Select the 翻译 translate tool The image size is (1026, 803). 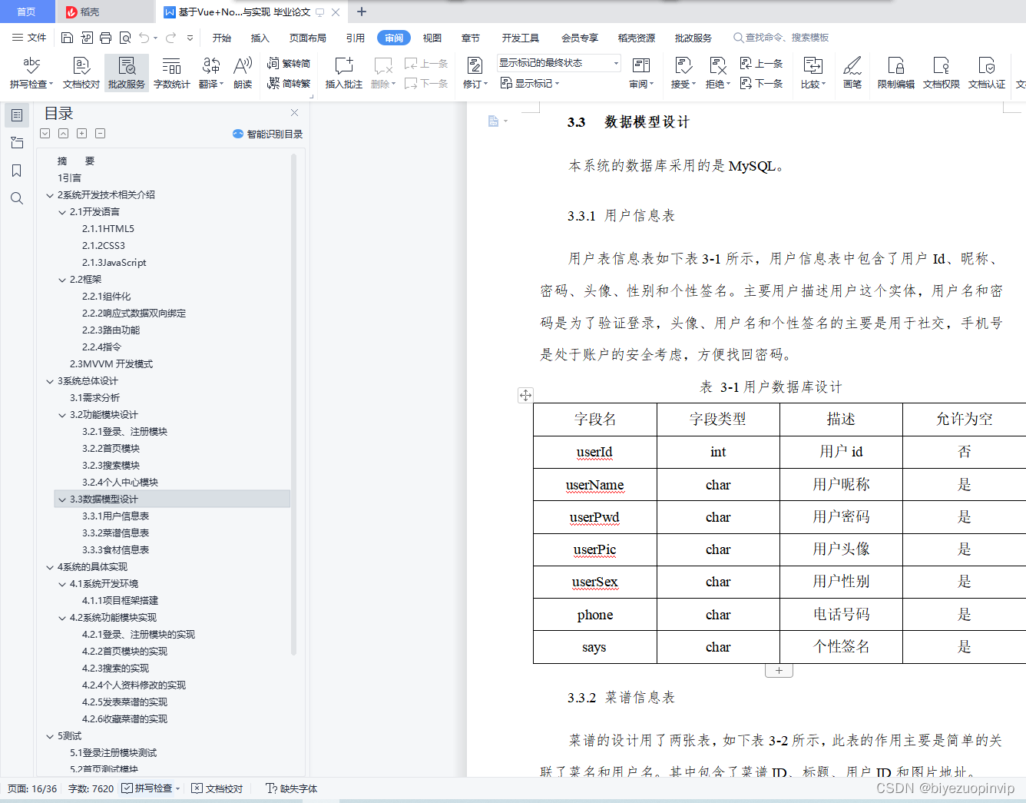pyautogui.click(x=210, y=73)
